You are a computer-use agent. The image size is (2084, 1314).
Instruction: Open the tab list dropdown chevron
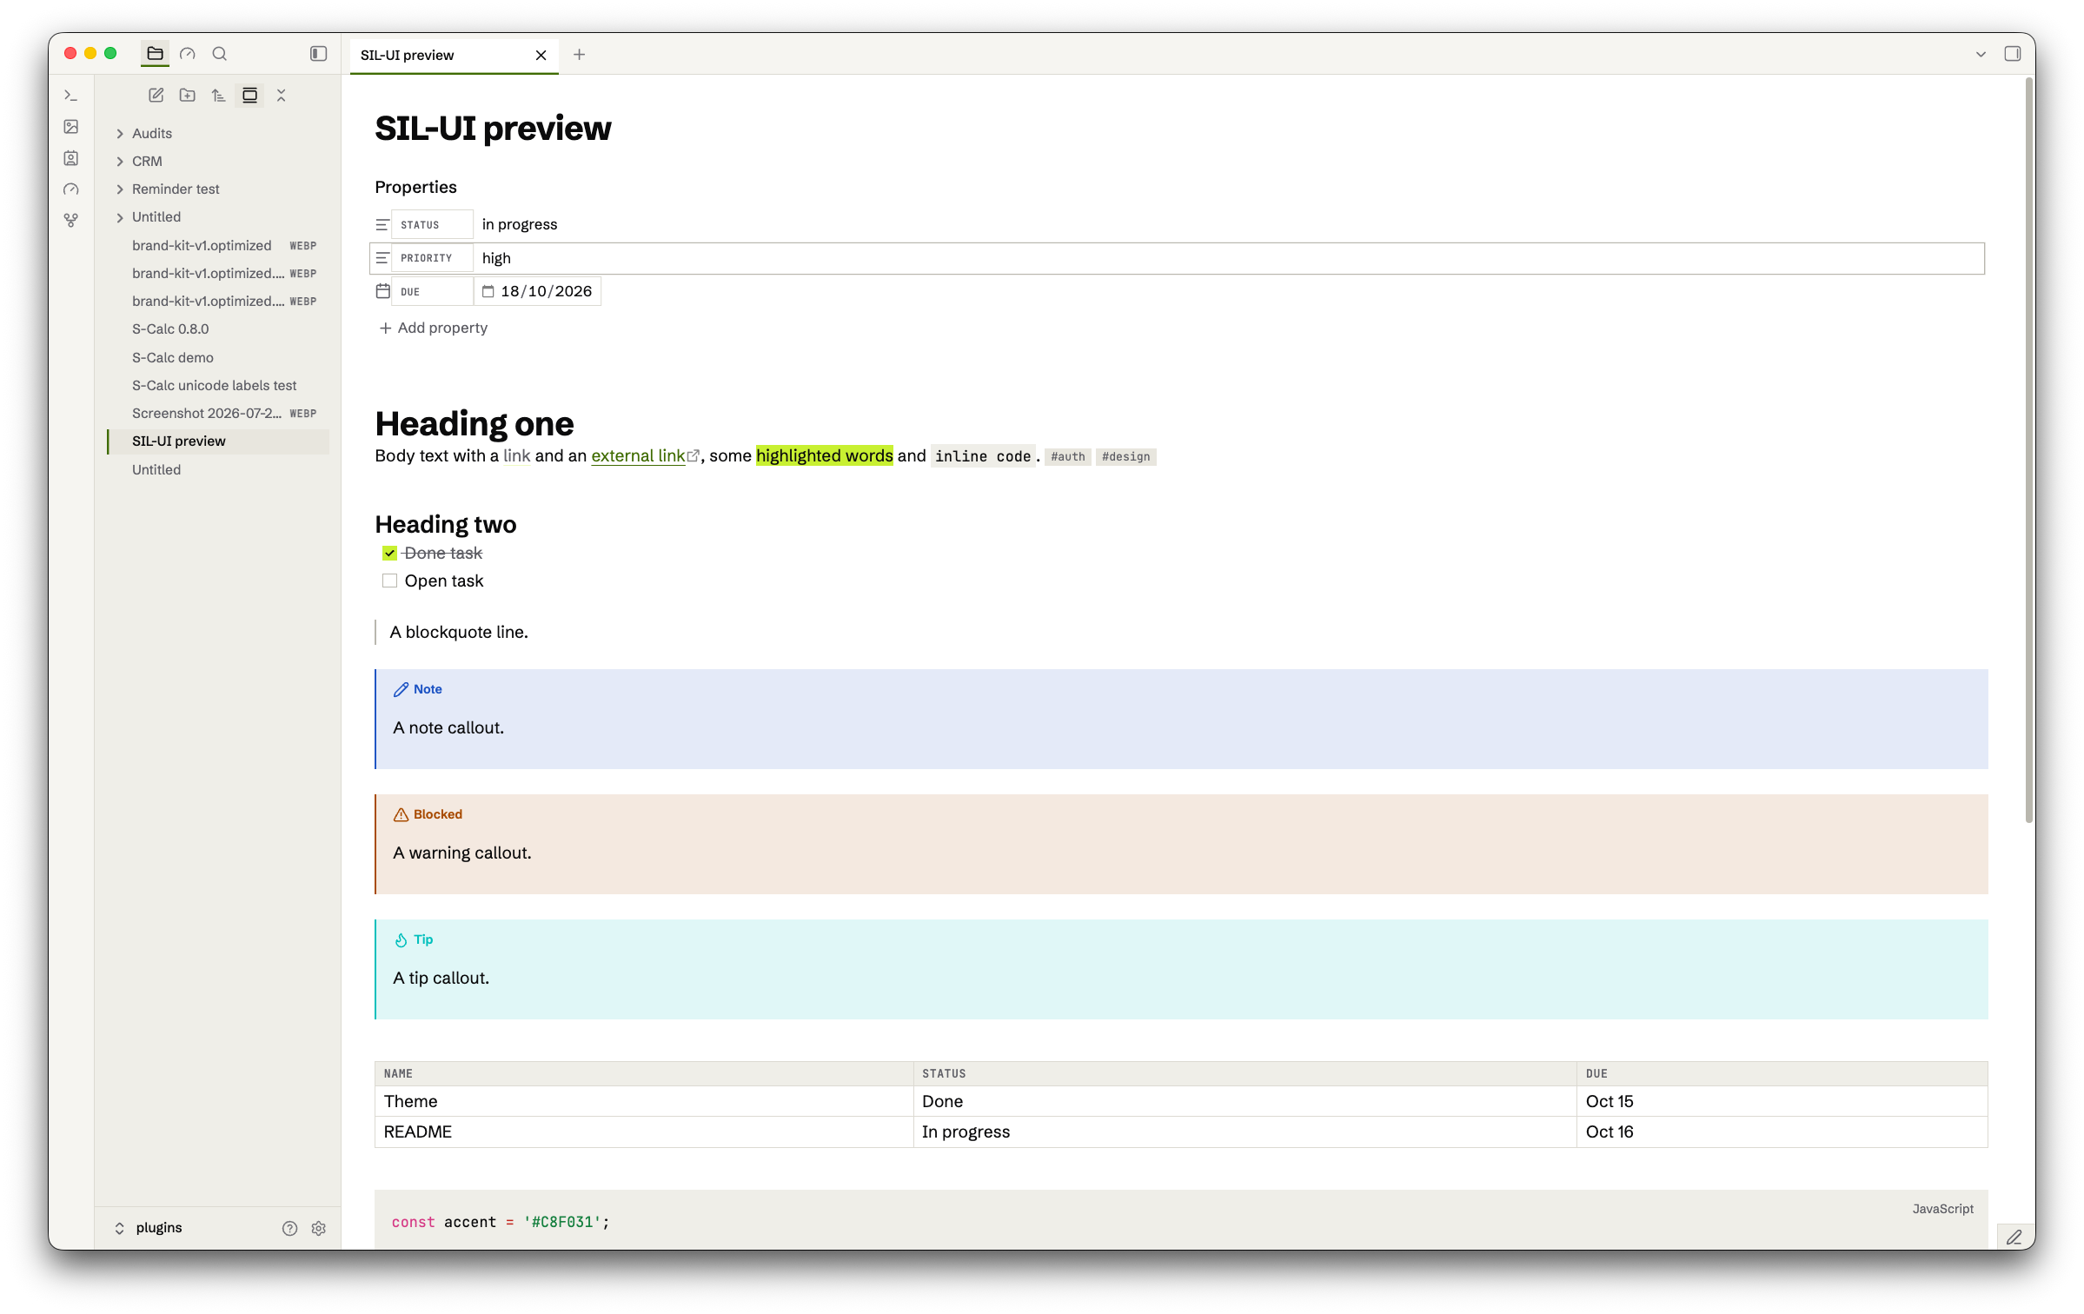1981,54
